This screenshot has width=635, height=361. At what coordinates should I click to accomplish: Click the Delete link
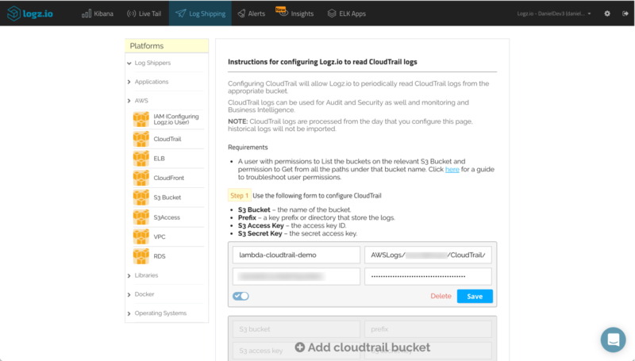pos(441,296)
